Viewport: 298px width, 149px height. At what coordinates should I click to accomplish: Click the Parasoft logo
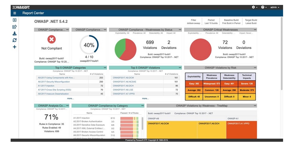point(21,7)
